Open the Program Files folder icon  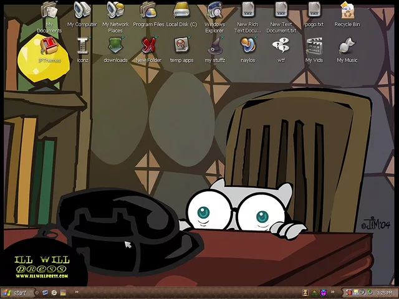click(x=148, y=11)
